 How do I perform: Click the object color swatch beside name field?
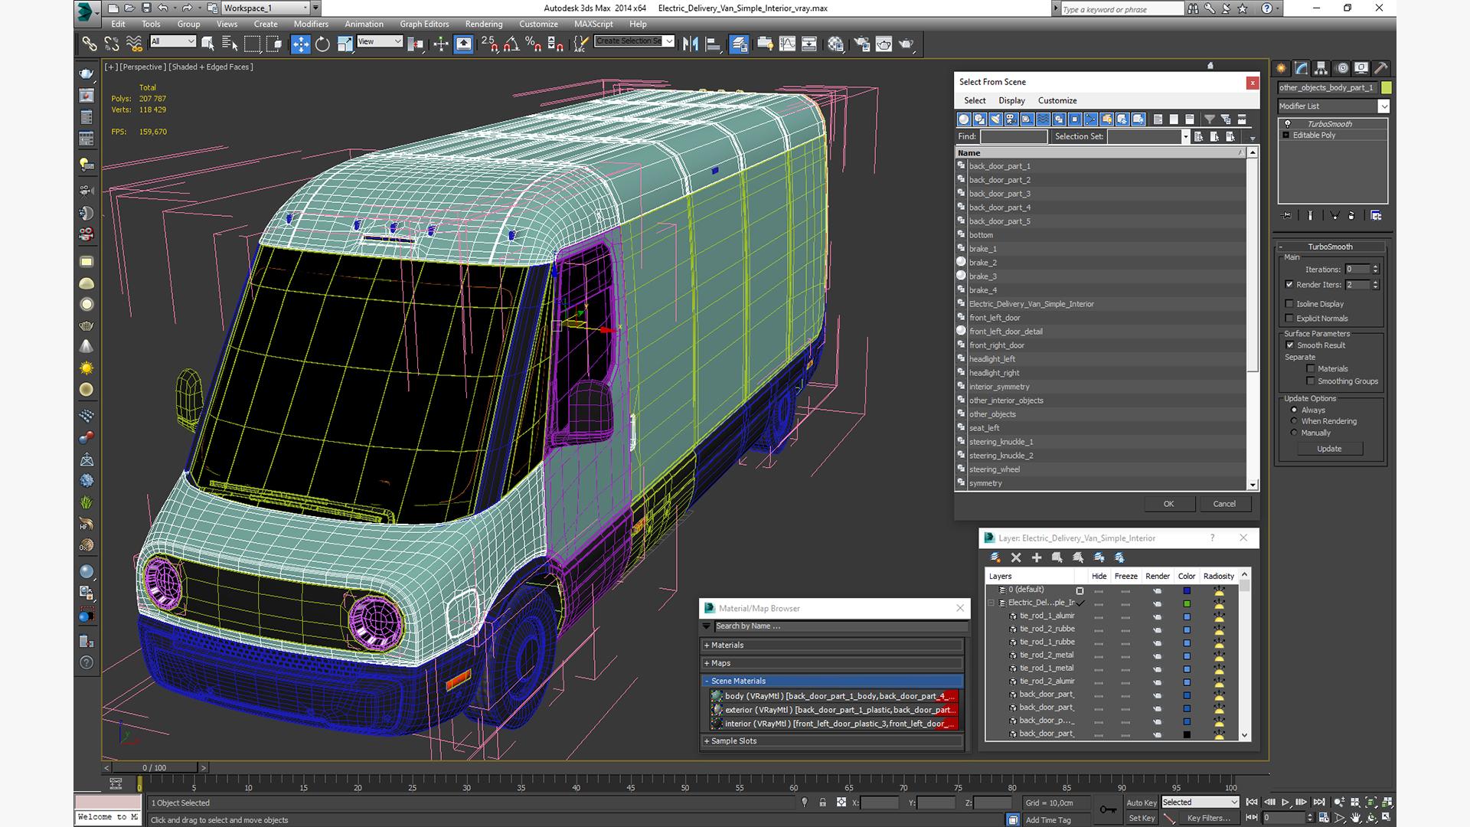[1386, 88]
